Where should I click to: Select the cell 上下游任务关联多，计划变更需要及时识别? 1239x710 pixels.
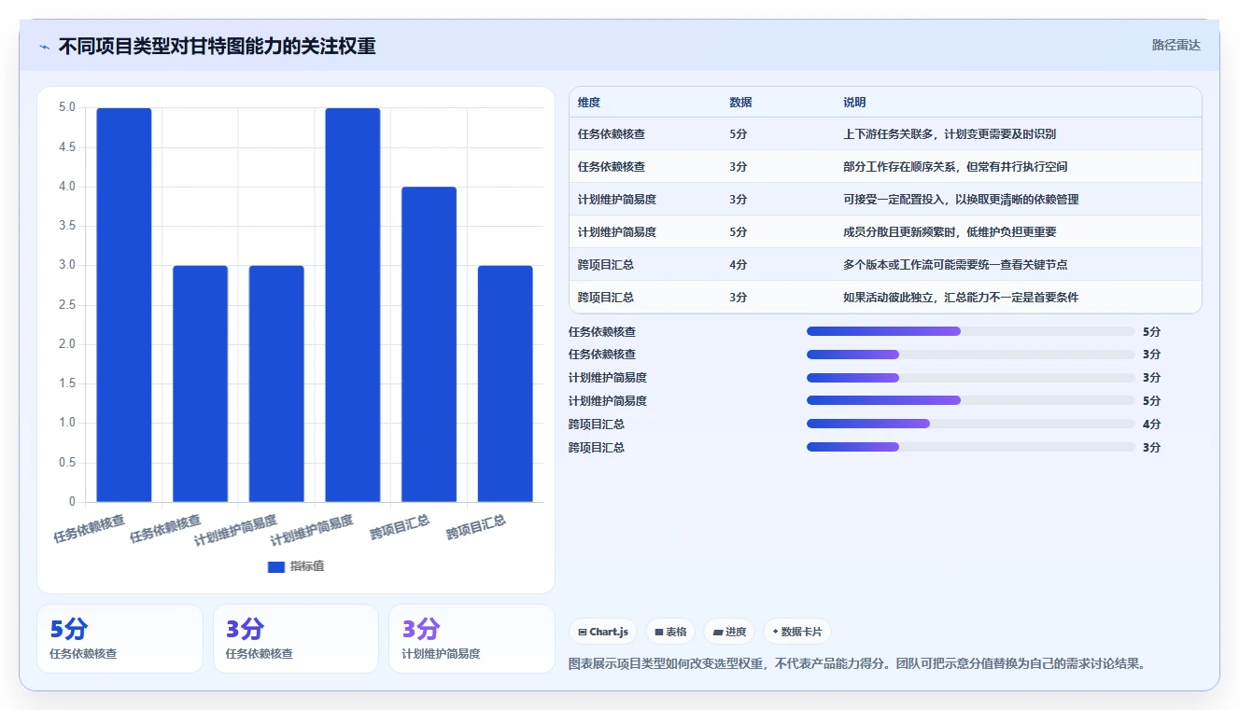pyautogui.click(x=950, y=134)
